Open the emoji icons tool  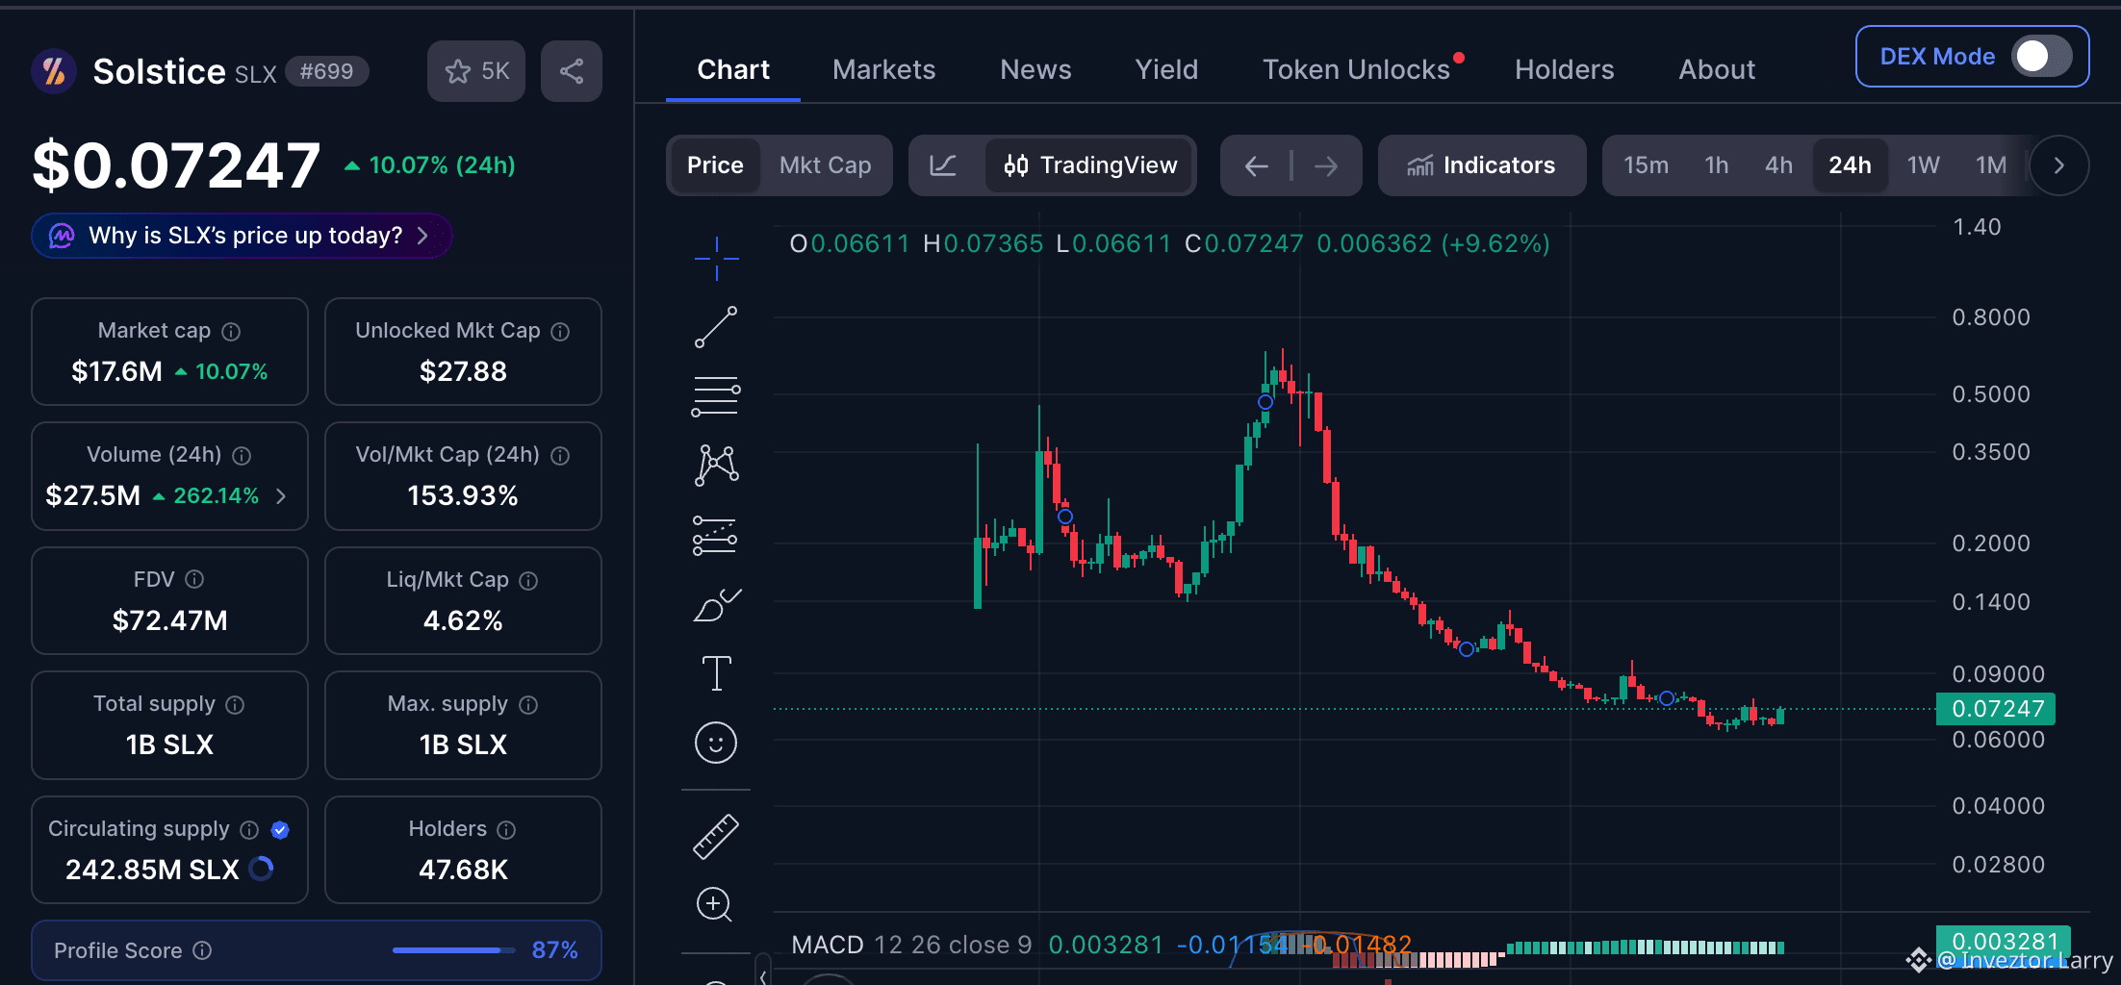tap(716, 743)
